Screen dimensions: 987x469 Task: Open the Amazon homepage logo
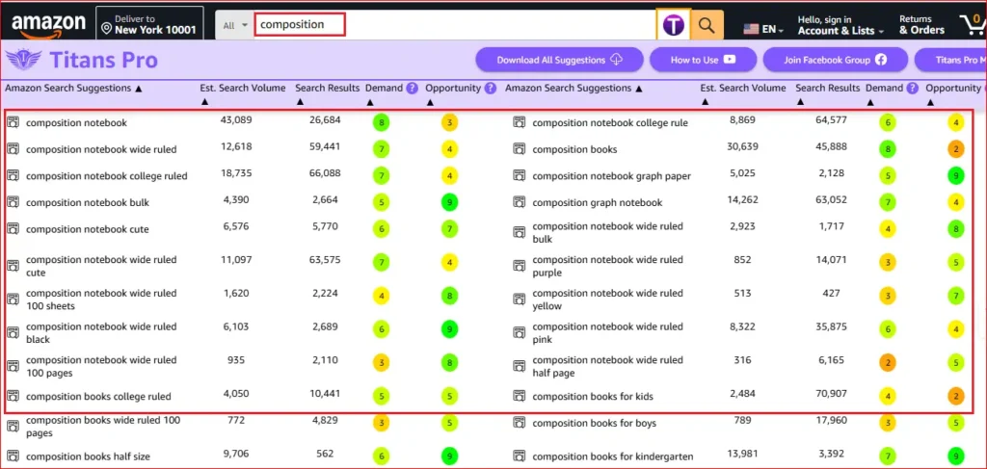coord(48,24)
